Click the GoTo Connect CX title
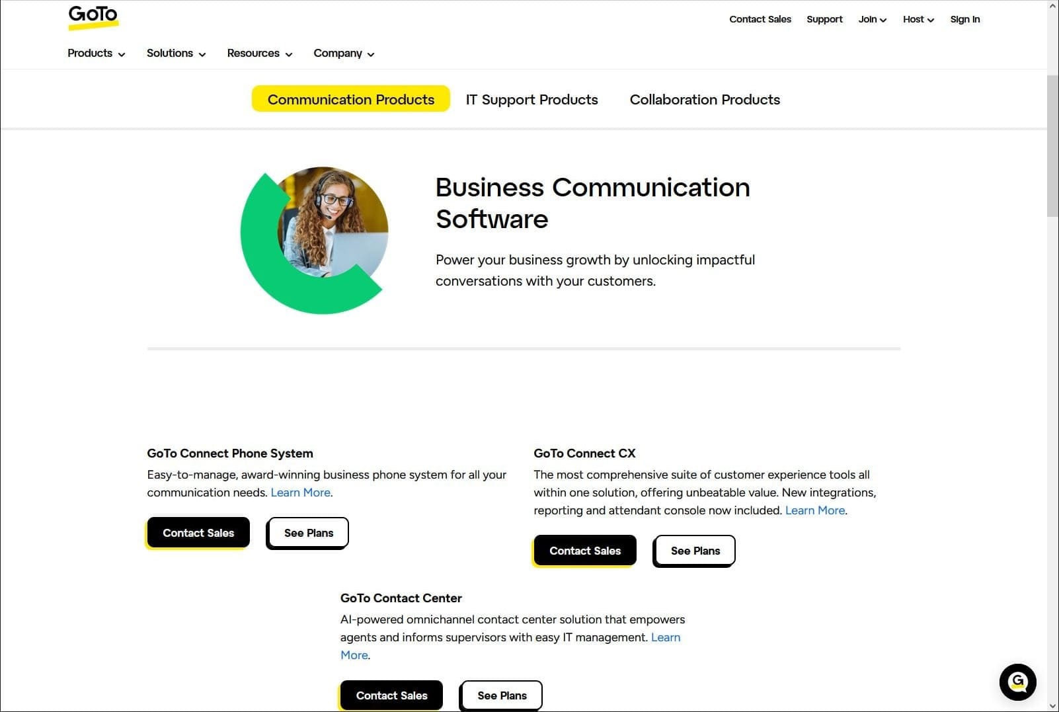Image resolution: width=1059 pixels, height=712 pixels. pyautogui.click(x=584, y=454)
